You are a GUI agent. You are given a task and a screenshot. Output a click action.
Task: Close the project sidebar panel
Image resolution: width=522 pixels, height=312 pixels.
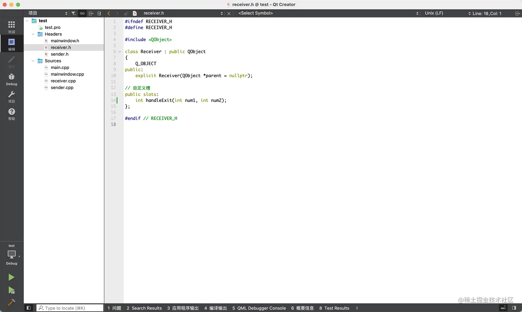(99, 13)
